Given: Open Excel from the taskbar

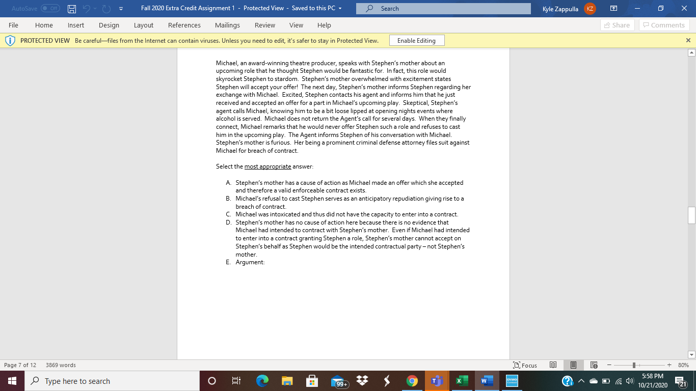Looking at the screenshot, I should click(462, 381).
